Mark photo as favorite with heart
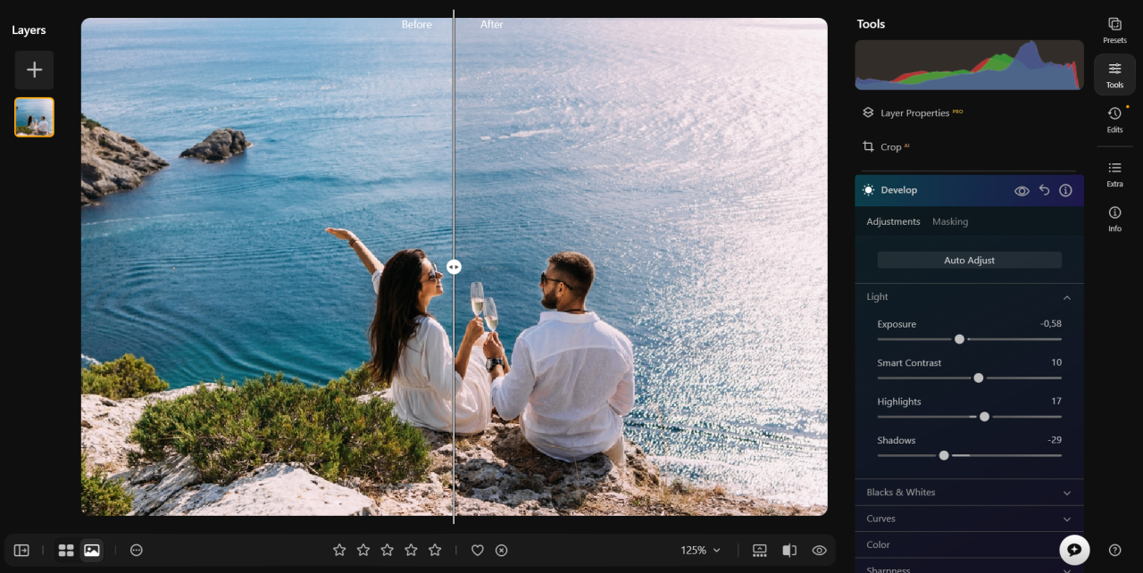The width and height of the screenshot is (1143, 573). pyautogui.click(x=478, y=551)
